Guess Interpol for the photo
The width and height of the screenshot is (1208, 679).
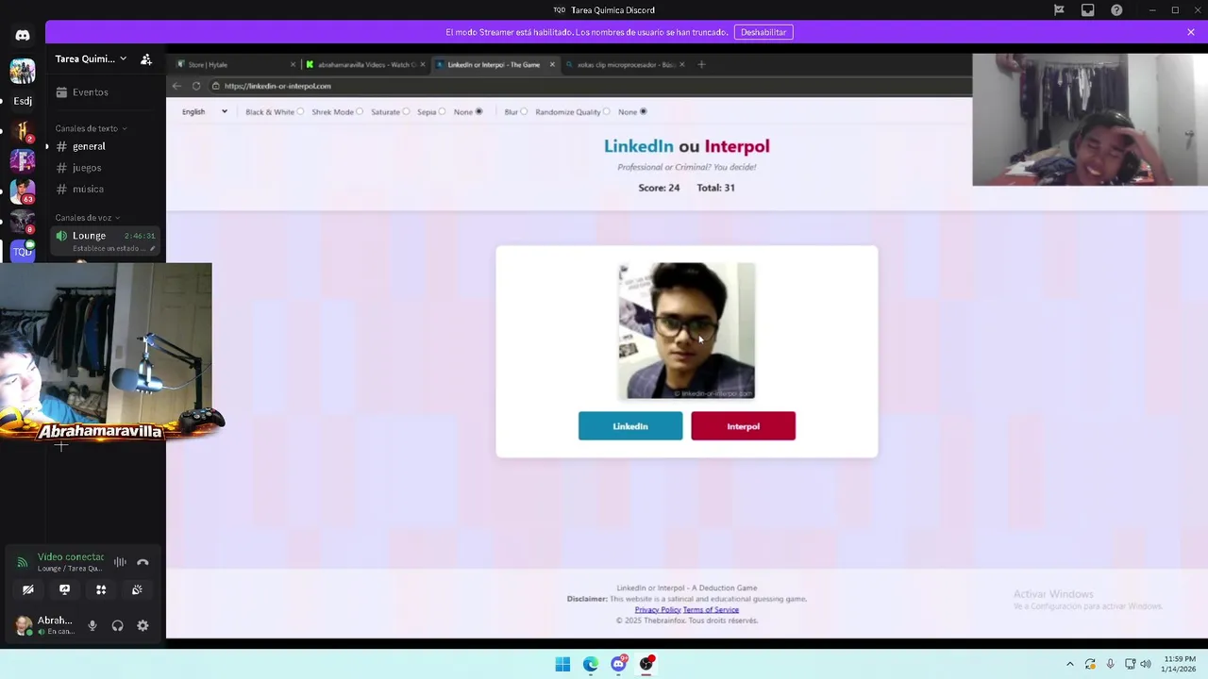[744, 426]
